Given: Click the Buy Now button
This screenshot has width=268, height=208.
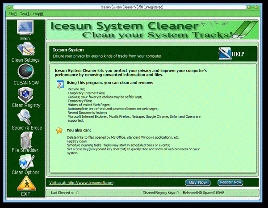Looking at the screenshot, I should point(198,183).
